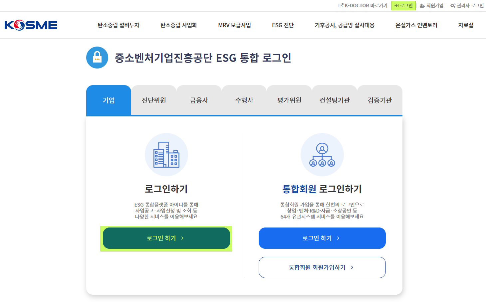Open the 온실가스 인벤토리 menu
This screenshot has width=486, height=303.
tap(416, 25)
